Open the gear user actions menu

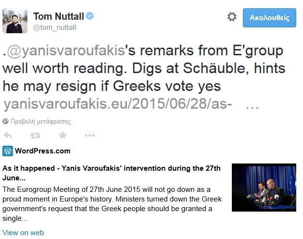(232, 17)
